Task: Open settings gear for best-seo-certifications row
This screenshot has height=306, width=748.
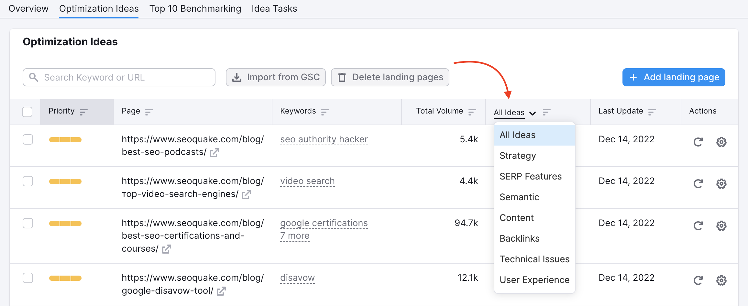Action: [721, 226]
